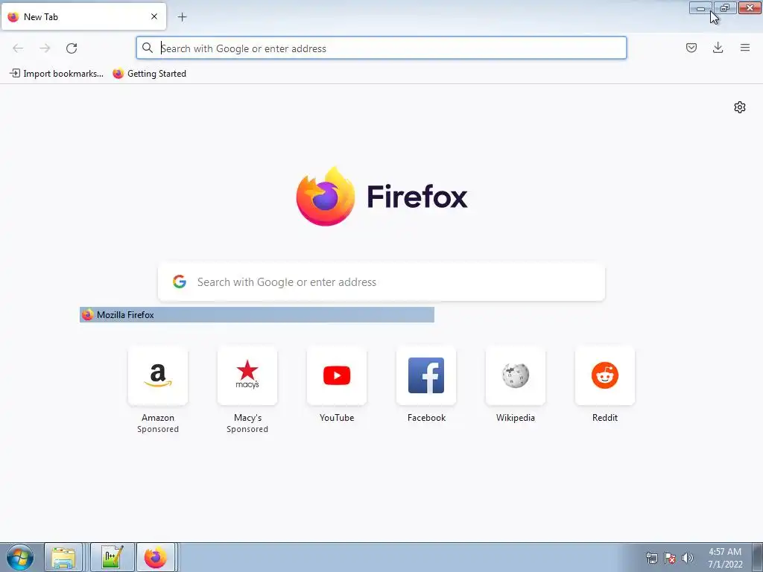This screenshot has height=572, width=763.
Task: Open Windows Explorer from taskbar
Action: pyautogui.click(x=64, y=557)
